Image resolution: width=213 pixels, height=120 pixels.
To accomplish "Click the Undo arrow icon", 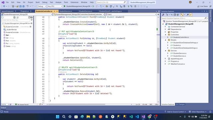I will tap(28, 6).
